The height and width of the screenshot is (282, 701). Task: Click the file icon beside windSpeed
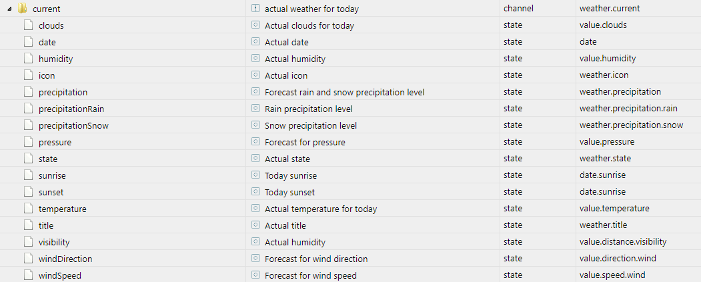coord(28,275)
